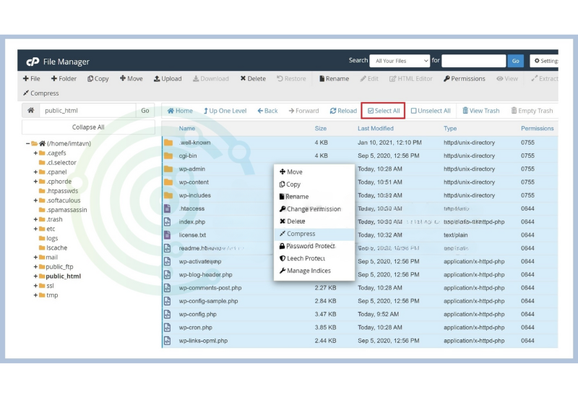The width and height of the screenshot is (578, 398).
Task: Click the public_html path input field
Action: [x=87, y=111]
